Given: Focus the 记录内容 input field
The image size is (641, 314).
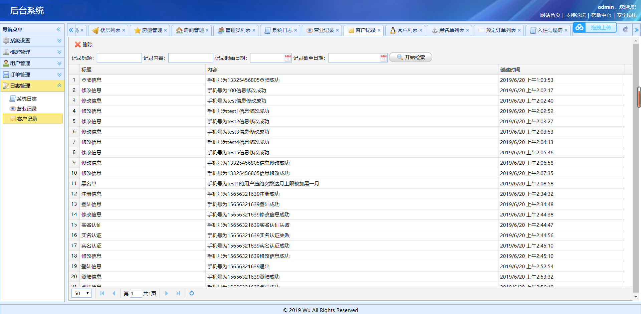Looking at the screenshot, I should pos(191,58).
